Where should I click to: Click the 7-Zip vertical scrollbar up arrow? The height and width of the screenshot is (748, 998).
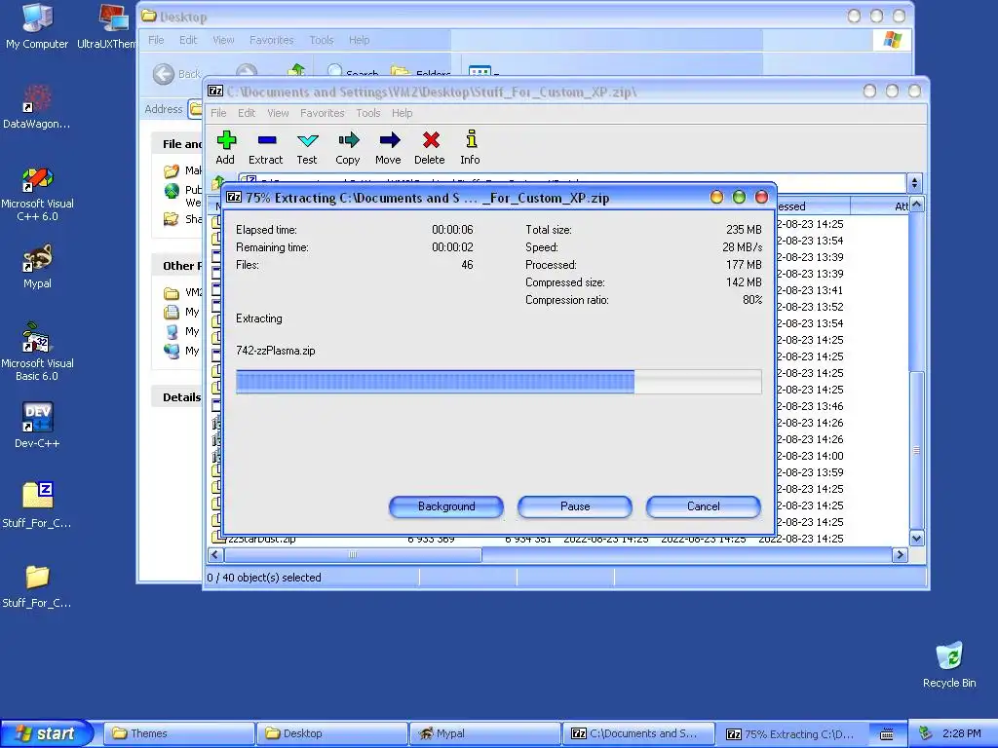(916, 205)
